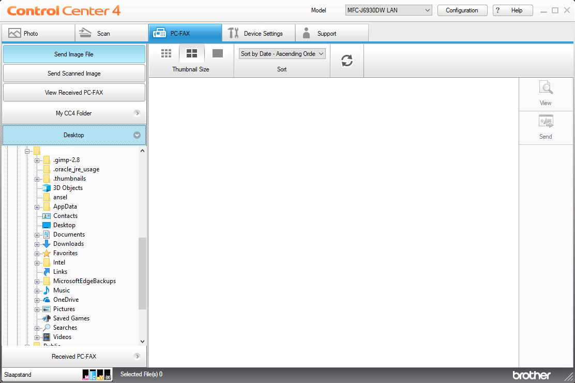Viewport: 575px width, 383px height.
Task: Open the PC-FAX tab
Action: tap(185, 33)
